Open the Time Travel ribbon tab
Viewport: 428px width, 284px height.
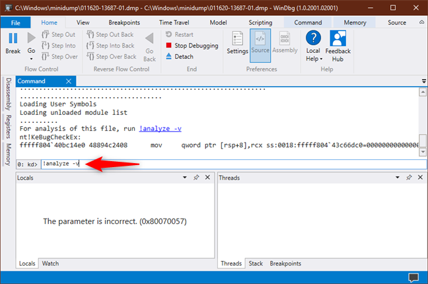tap(174, 22)
